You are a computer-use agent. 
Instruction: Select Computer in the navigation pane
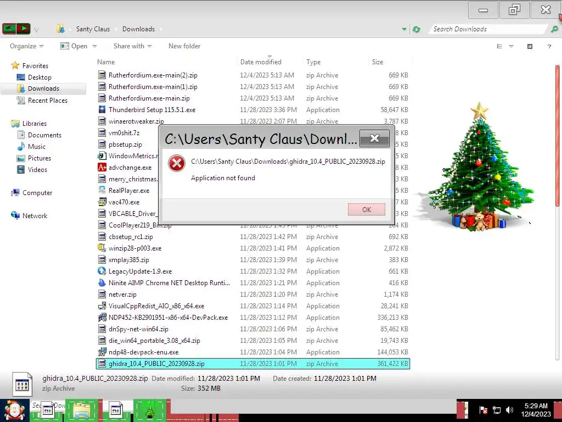coord(37,193)
